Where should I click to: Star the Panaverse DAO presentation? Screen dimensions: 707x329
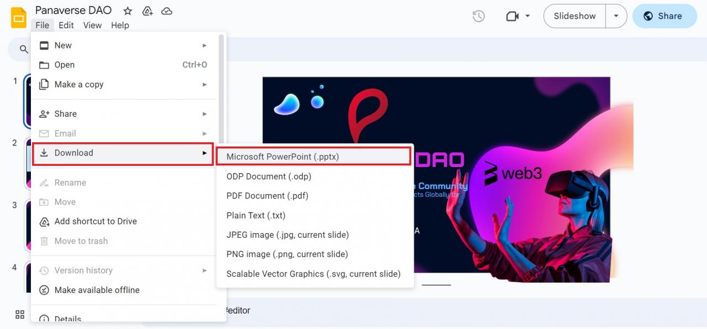128,11
